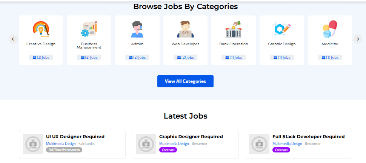Viewport: 366px width, 163px height.
Task: Open the UI UX Designer Required job
Action: [75, 136]
